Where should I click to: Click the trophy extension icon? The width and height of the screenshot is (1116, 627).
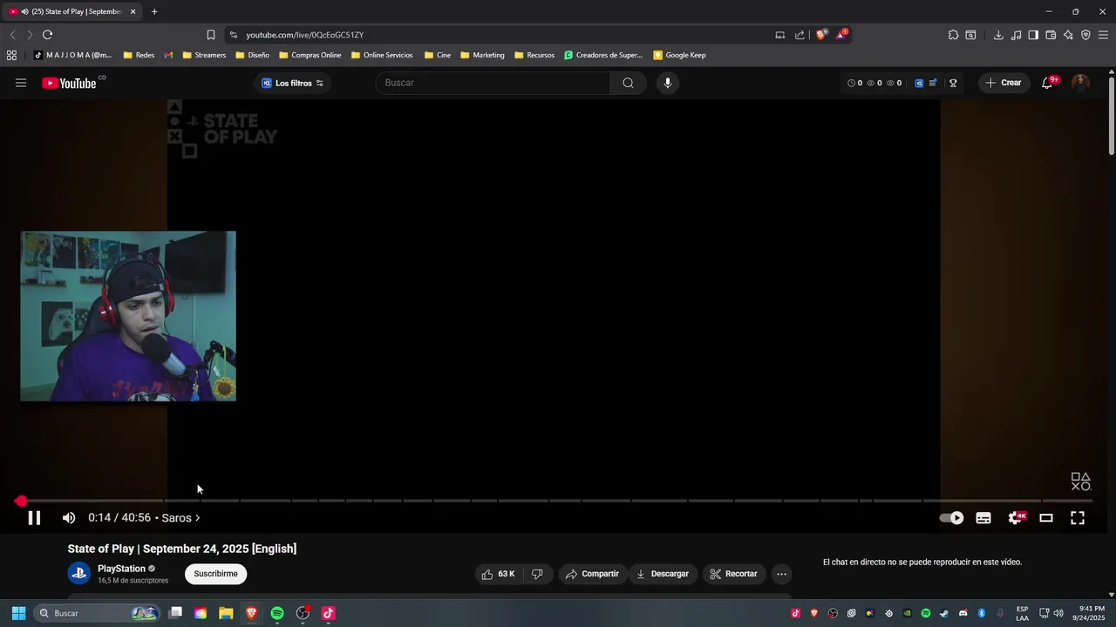coord(953,83)
